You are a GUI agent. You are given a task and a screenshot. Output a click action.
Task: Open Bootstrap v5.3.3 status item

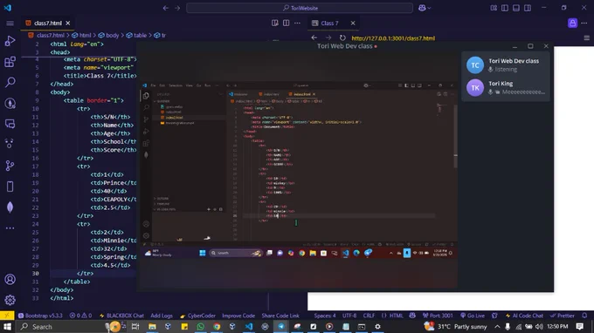coord(40,316)
